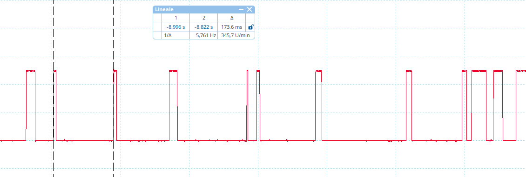Click the last pulse before the Lineale panel
The width and height of the screenshot is (526, 177).
click(115, 105)
